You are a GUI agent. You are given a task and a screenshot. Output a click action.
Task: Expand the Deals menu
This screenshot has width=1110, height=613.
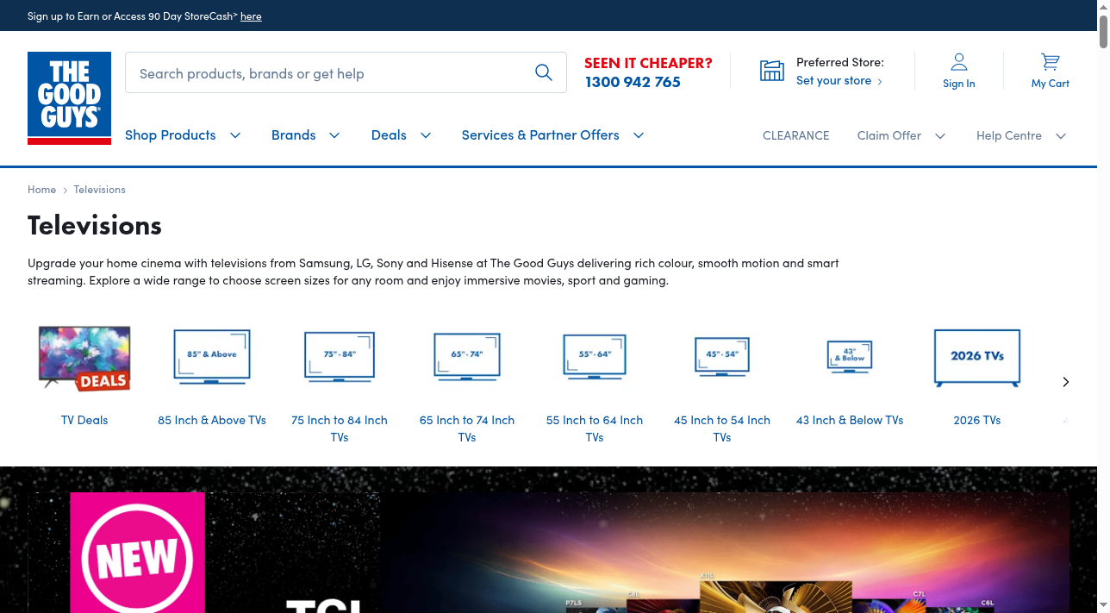pos(402,134)
